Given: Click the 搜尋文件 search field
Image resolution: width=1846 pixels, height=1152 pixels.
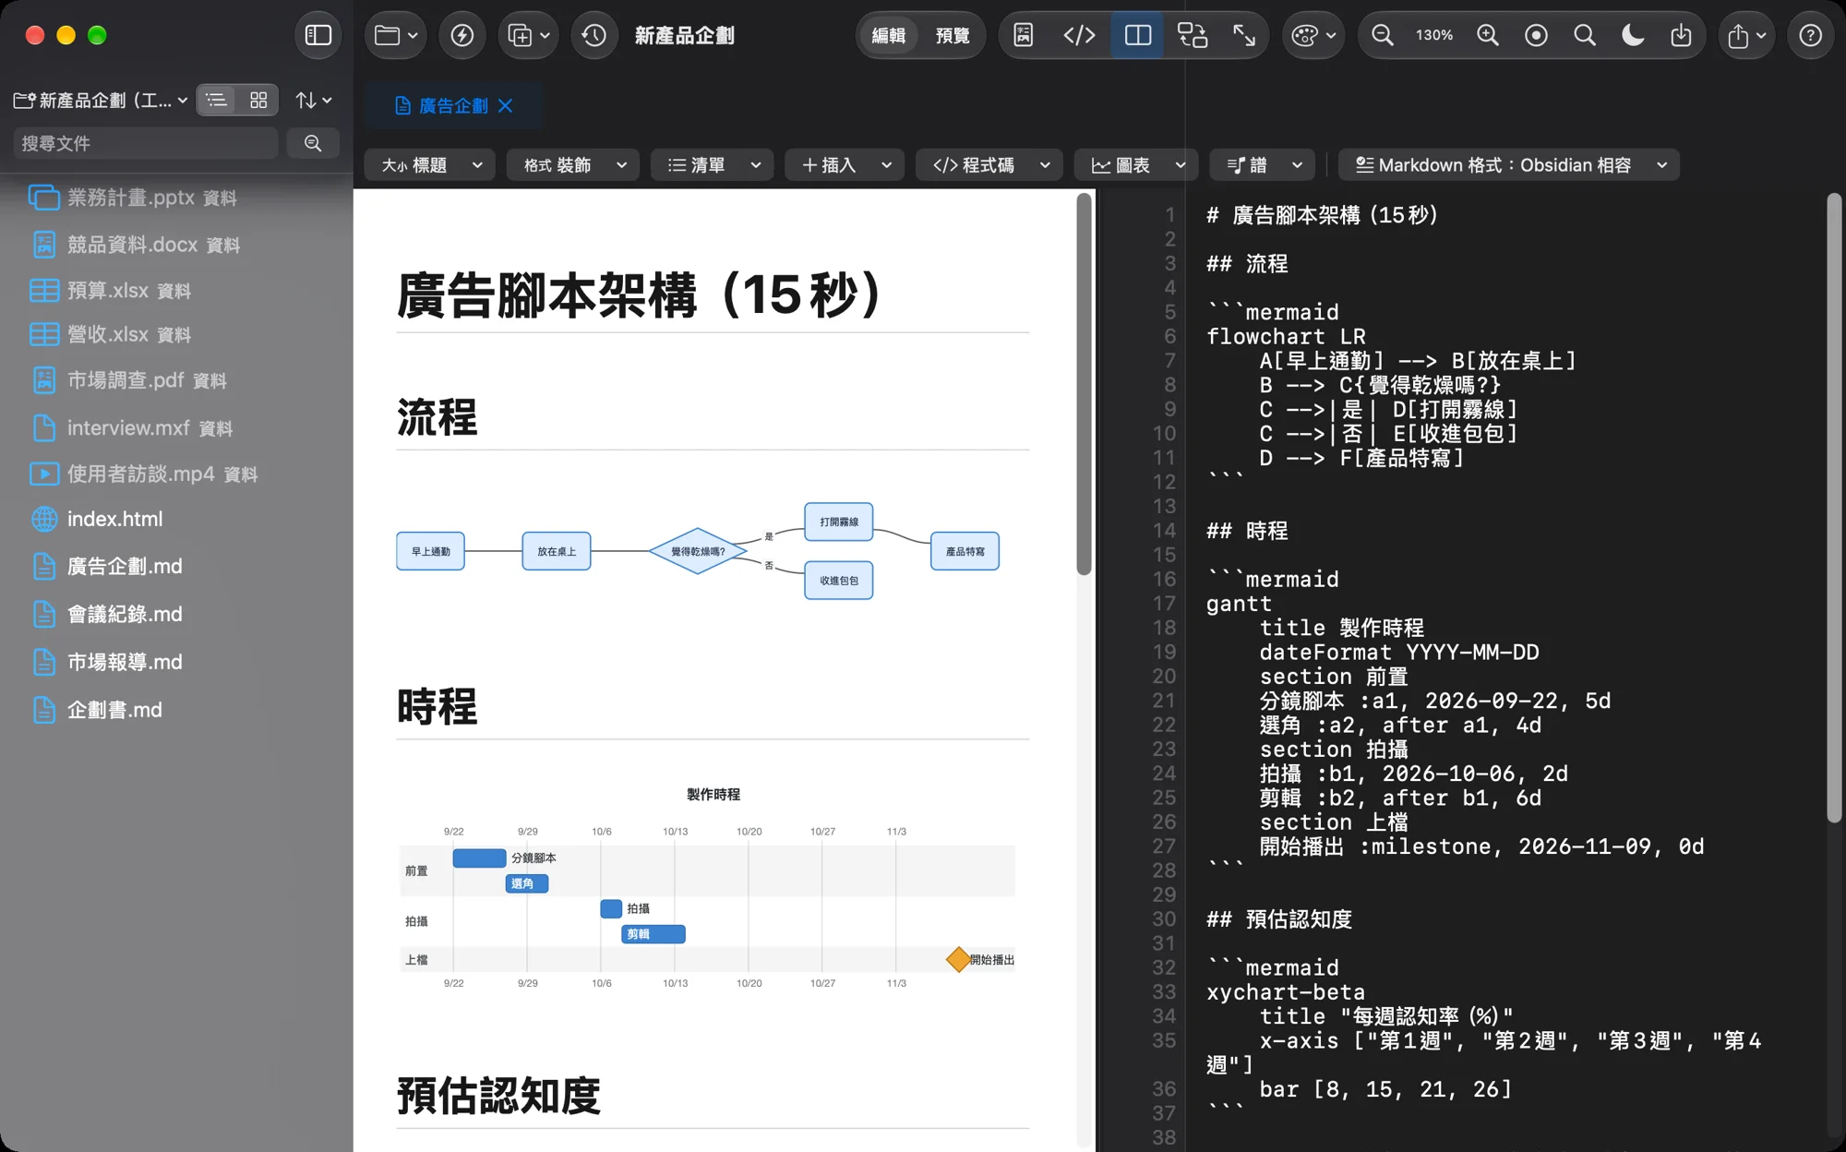Looking at the screenshot, I should [146, 143].
